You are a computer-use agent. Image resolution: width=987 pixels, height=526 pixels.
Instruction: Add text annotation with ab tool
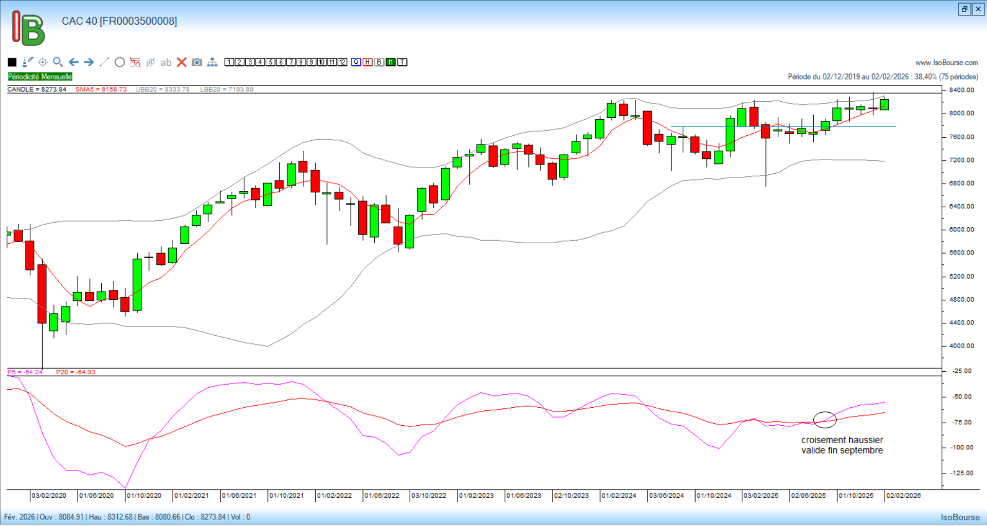point(166,62)
